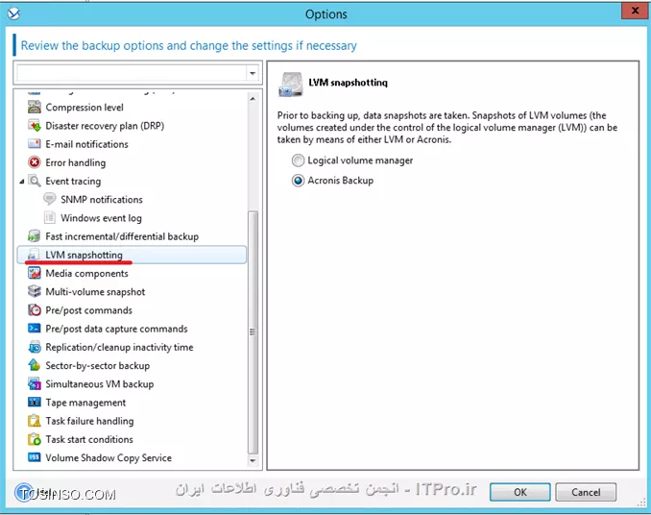Click the Cancel button
This screenshot has height=515, width=651.
tap(586, 492)
